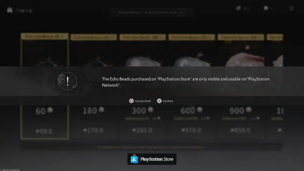Click the first-time bonus label above the 300 pack
304x171 pixels.
point(143,37)
